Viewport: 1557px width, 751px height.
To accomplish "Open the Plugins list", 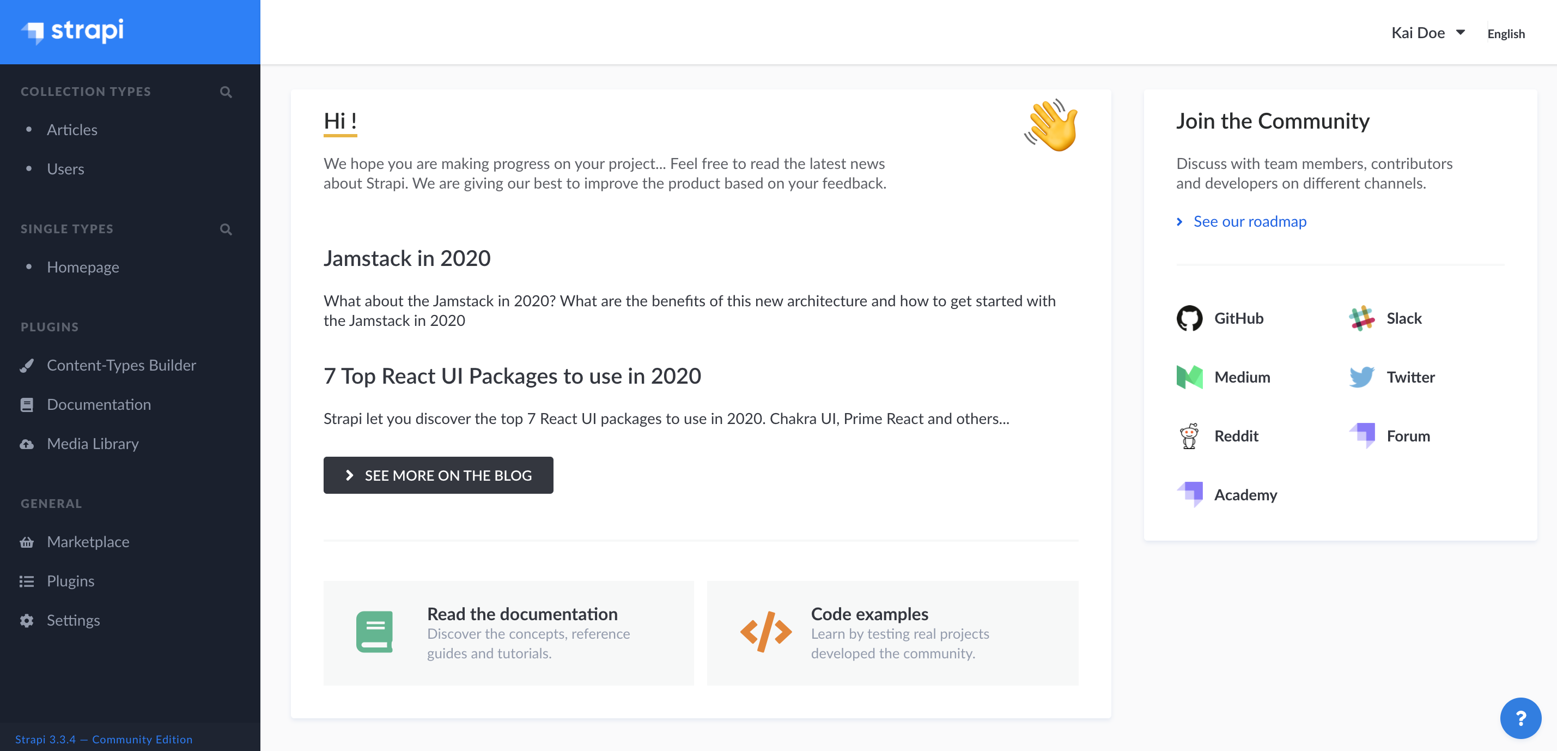I will pyautogui.click(x=70, y=580).
